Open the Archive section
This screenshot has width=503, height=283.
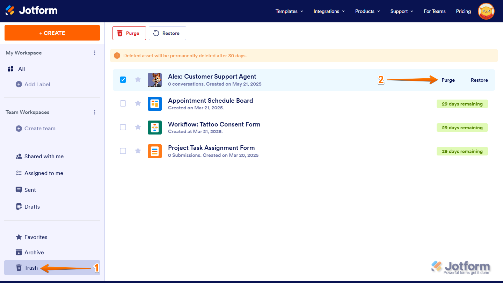[x=34, y=252]
